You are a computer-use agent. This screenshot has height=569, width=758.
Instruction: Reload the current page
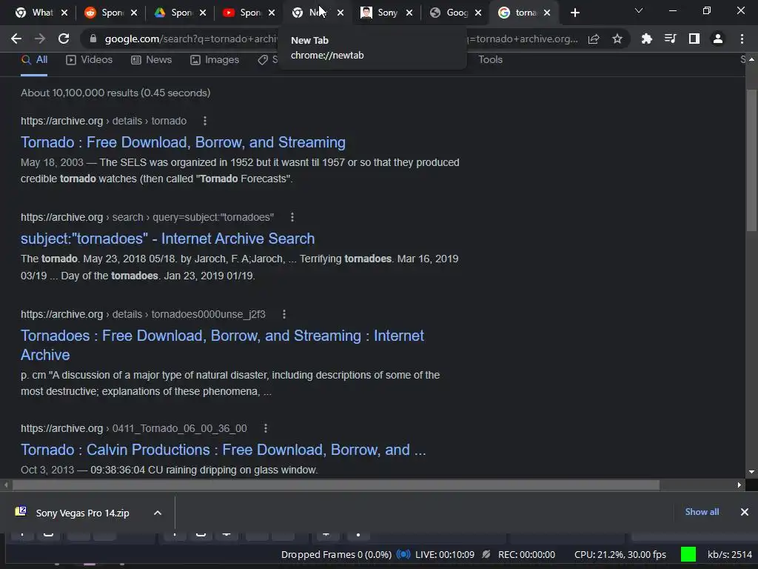pyautogui.click(x=64, y=39)
